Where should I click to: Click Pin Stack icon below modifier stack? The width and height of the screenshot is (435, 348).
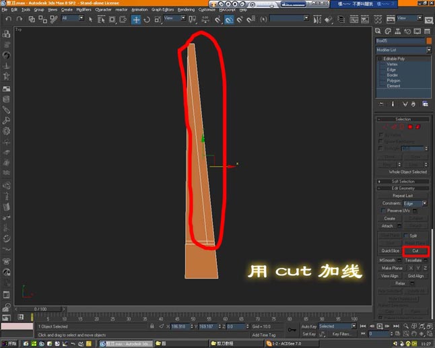coord(381,104)
